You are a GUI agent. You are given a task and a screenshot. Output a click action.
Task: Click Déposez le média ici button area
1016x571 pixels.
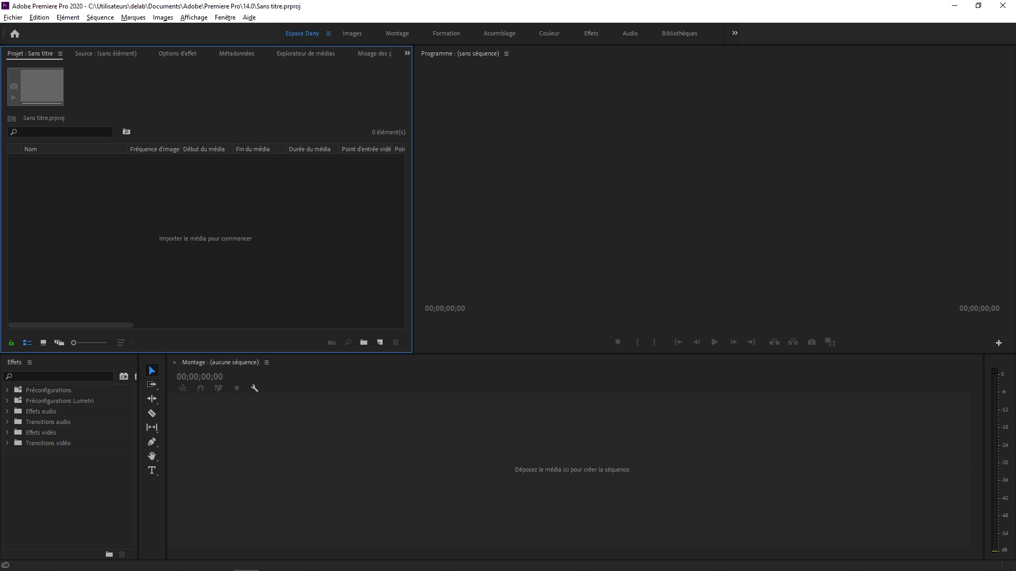pos(572,468)
